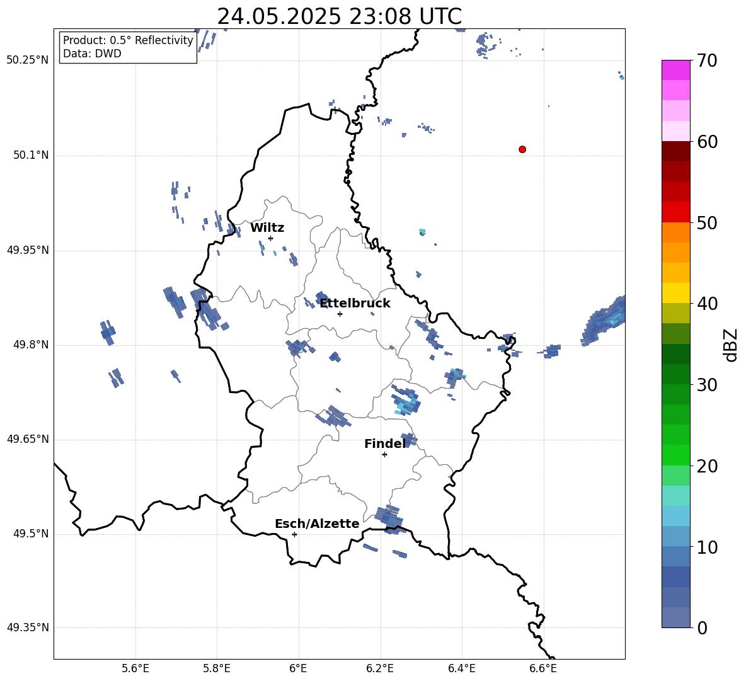
Task: Click the 49.95°N latitude label
Action: pyautogui.click(x=28, y=250)
